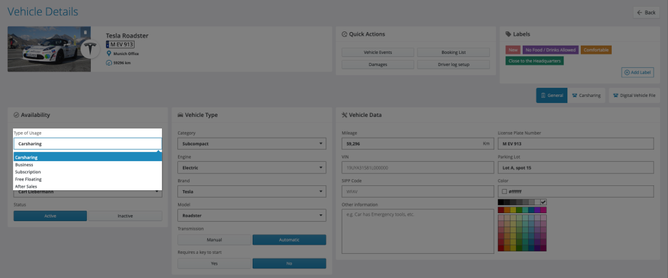Screen dimensions: 668x278
Task: Open the Type of Usage combo box
Action: pyautogui.click(x=88, y=143)
